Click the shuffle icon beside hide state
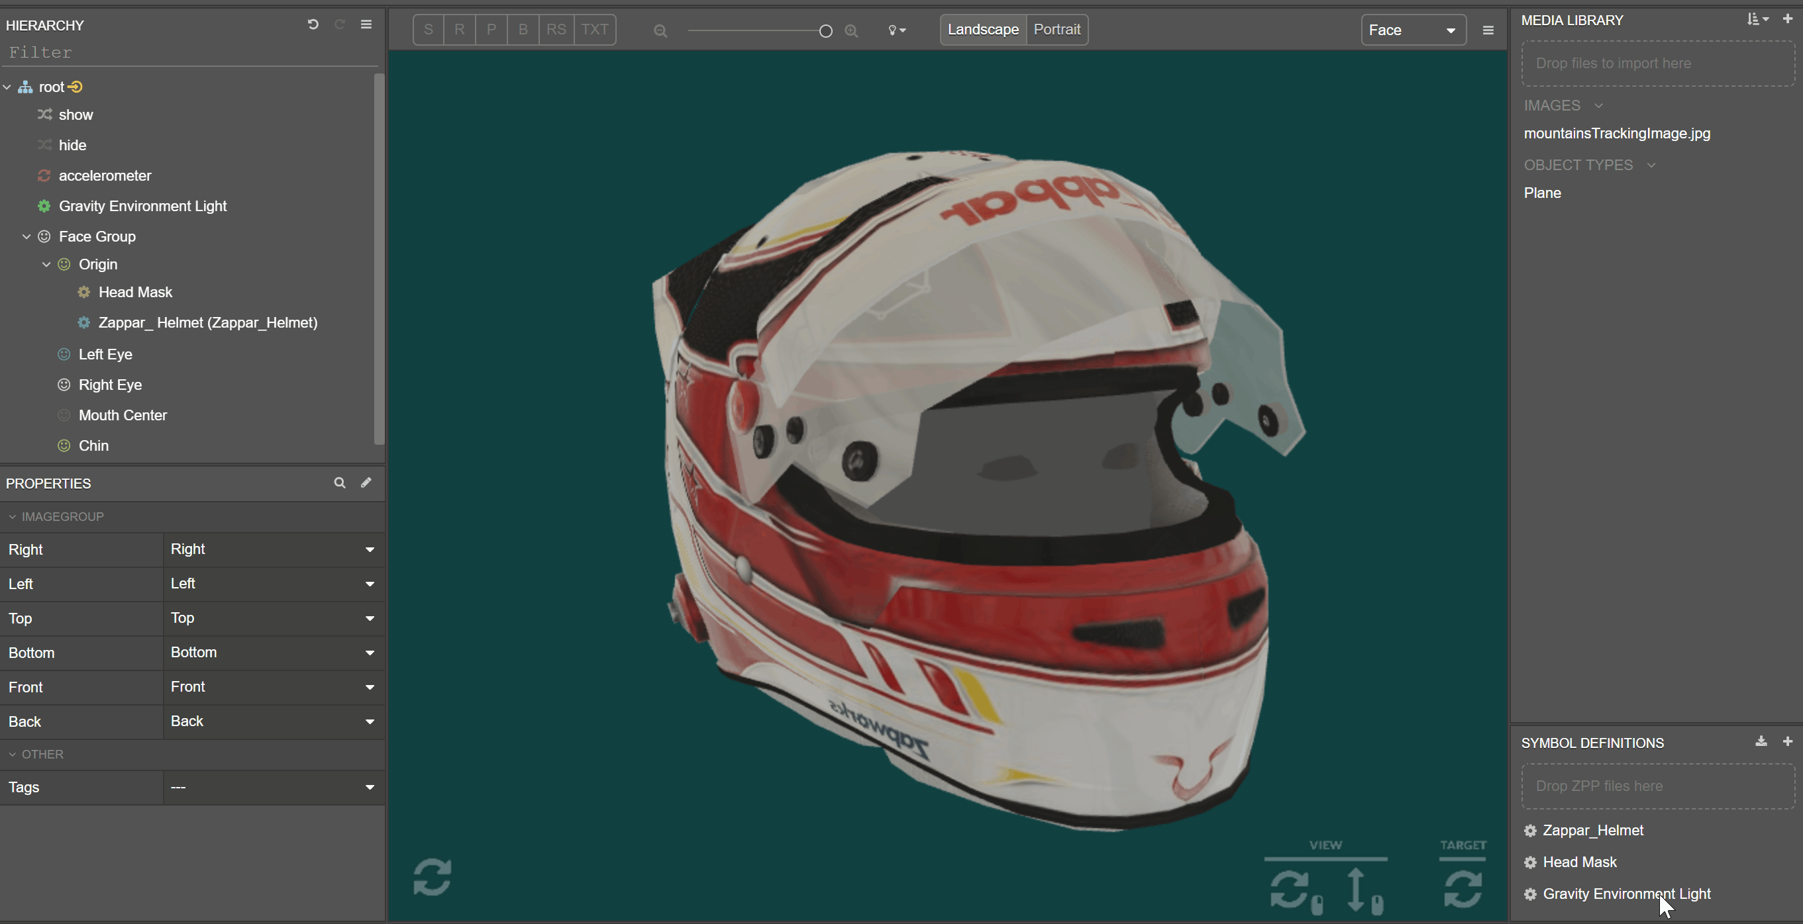Screen dimensions: 1803x924 coord(45,145)
